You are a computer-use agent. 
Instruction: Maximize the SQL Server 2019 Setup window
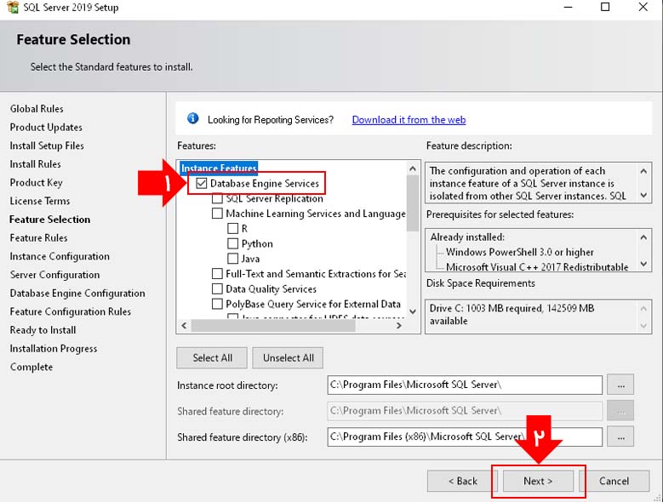[x=605, y=7]
